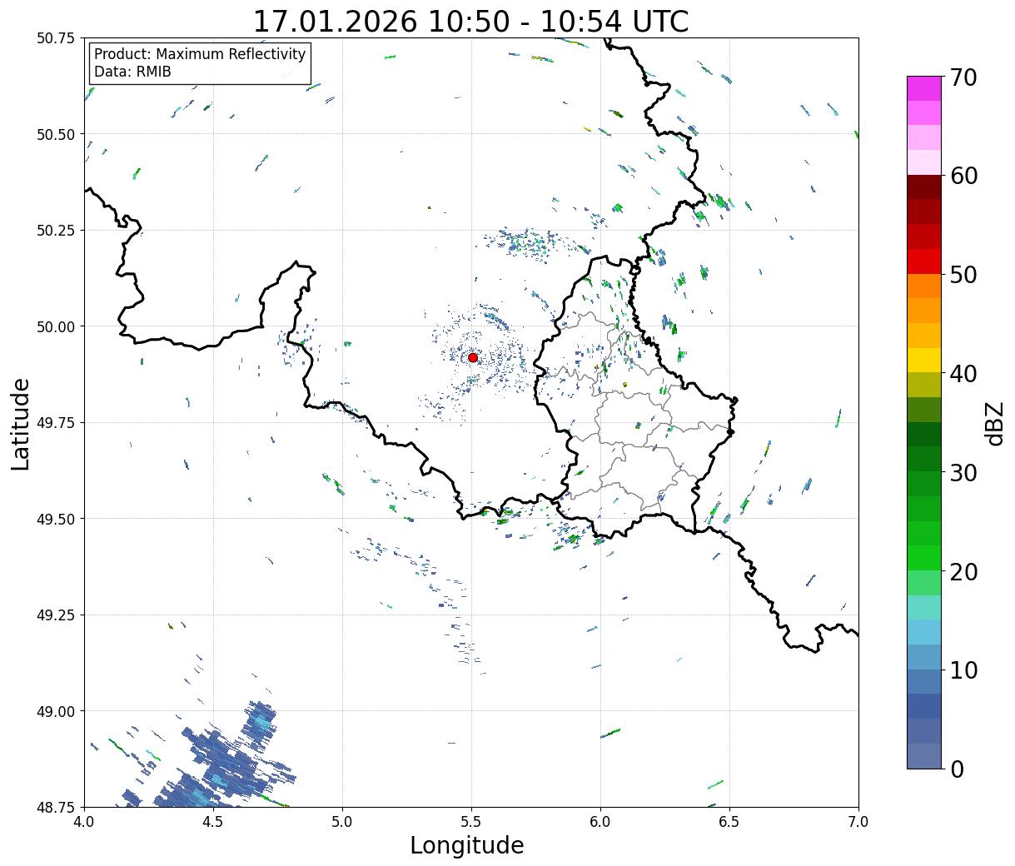Click the 'dBZ' colorbar label
Image resolution: width=1015 pixels, height=866 pixels.
(x=994, y=423)
